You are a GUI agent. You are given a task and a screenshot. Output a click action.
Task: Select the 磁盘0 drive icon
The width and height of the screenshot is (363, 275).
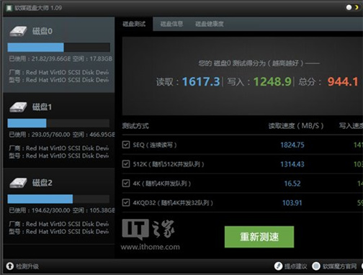[18, 32]
